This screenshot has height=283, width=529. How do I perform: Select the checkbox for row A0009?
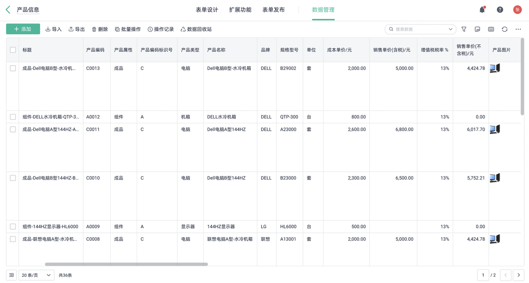click(13, 227)
